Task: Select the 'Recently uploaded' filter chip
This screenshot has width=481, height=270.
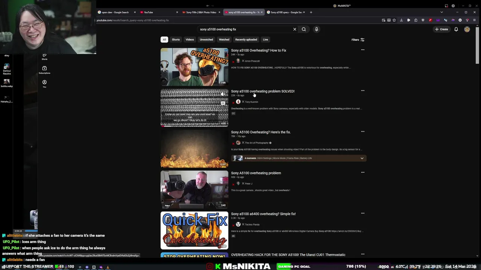Action: (246, 39)
